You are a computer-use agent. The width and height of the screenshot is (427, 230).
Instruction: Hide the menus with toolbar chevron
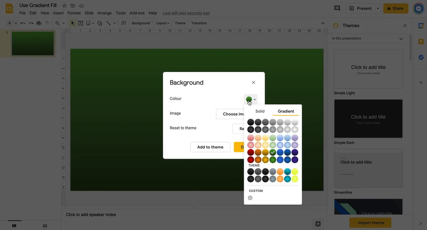(323, 23)
